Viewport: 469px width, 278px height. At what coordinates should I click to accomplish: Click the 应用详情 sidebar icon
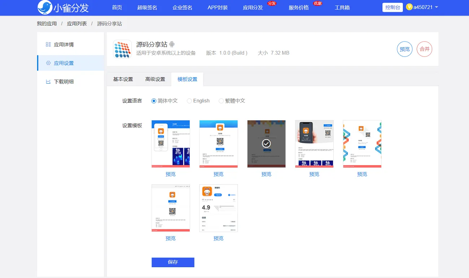(48, 45)
